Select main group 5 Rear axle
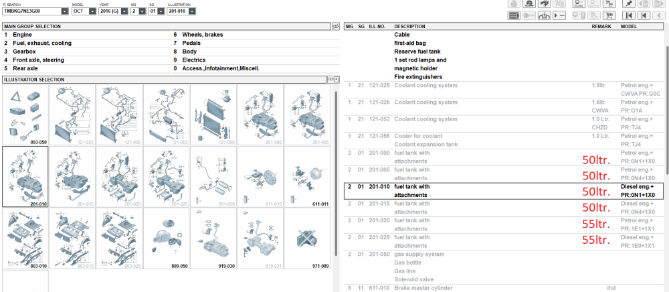 86,68
